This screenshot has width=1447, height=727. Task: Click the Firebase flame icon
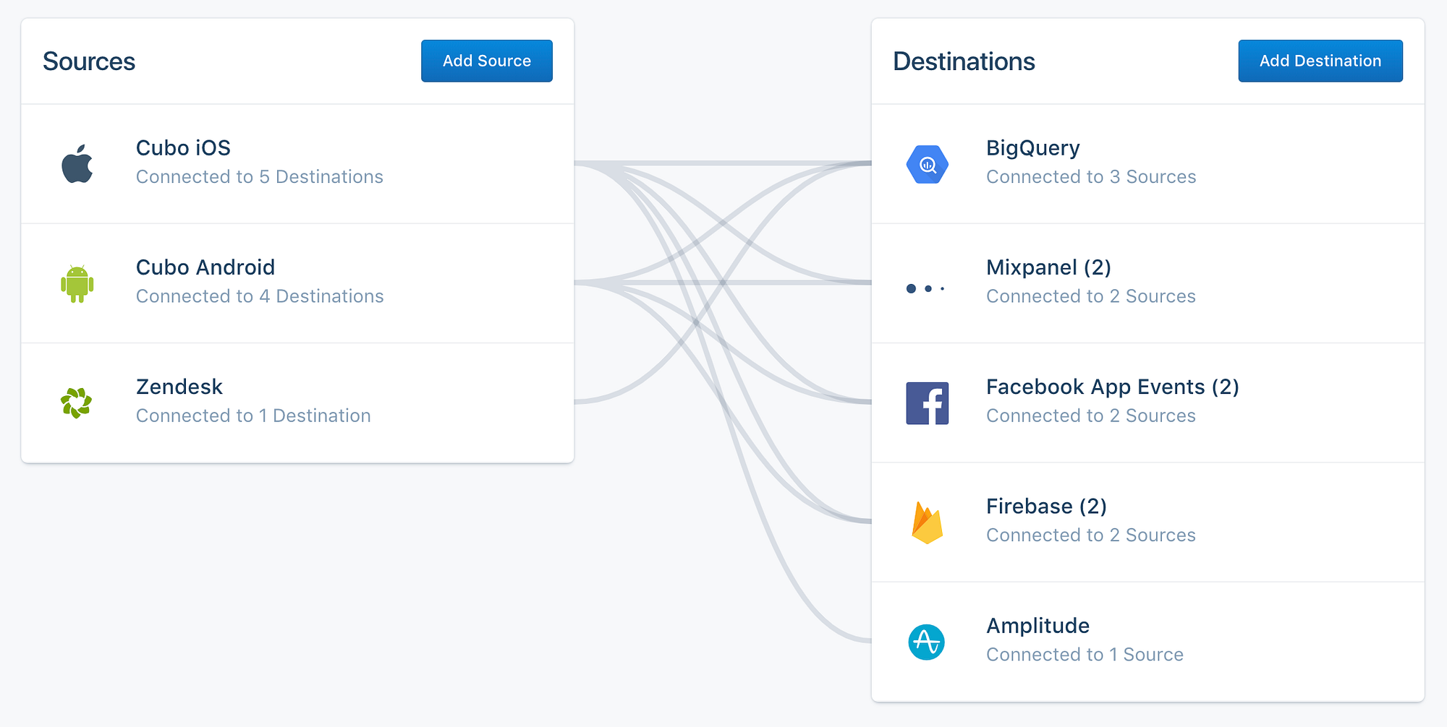point(928,522)
